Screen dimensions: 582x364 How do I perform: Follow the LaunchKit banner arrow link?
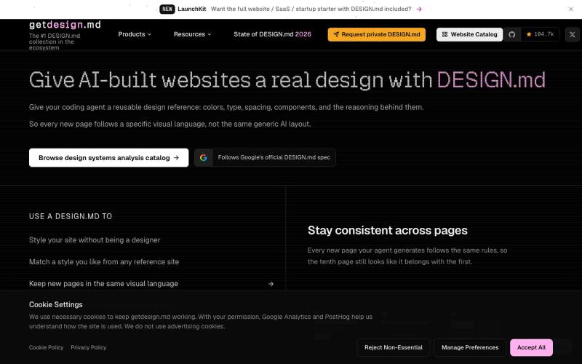419,9
